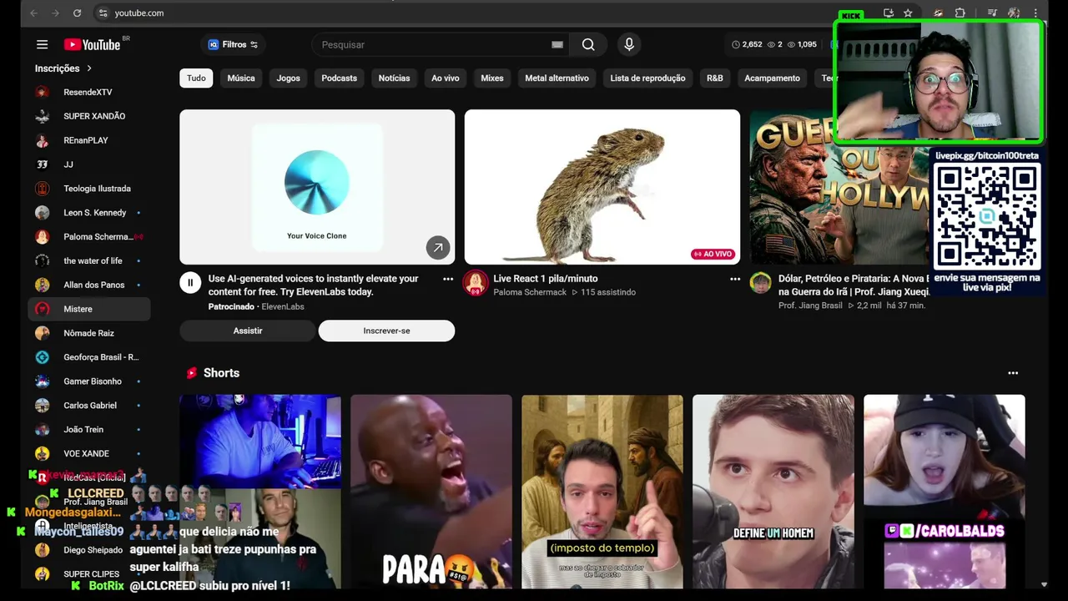Open the DEFINE UM HOMEM Short
The width and height of the screenshot is (1068, 601).
(773, 492)
